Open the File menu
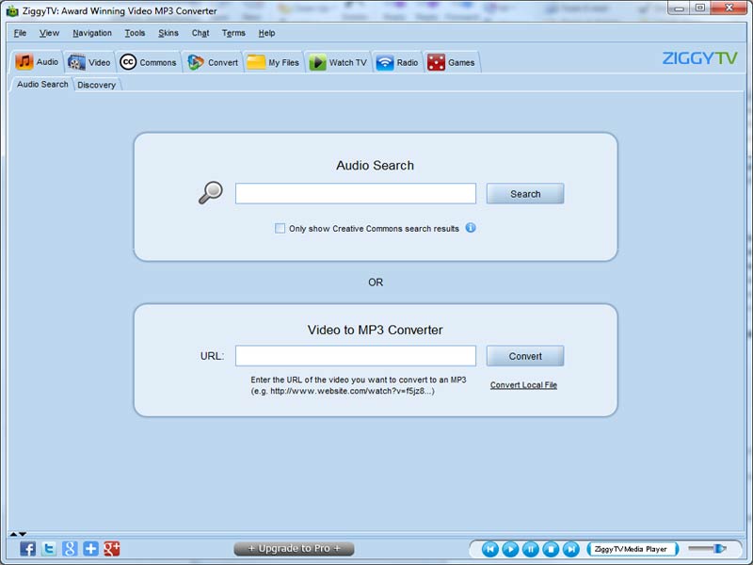 coord(20,33)
